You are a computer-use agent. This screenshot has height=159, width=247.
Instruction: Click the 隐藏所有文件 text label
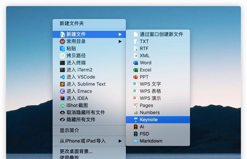(x=81, y=120)
